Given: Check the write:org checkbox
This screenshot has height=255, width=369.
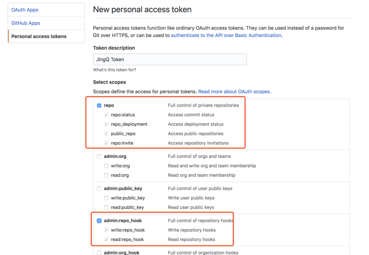Looking at the screenshot, I should tap(106, 166).
